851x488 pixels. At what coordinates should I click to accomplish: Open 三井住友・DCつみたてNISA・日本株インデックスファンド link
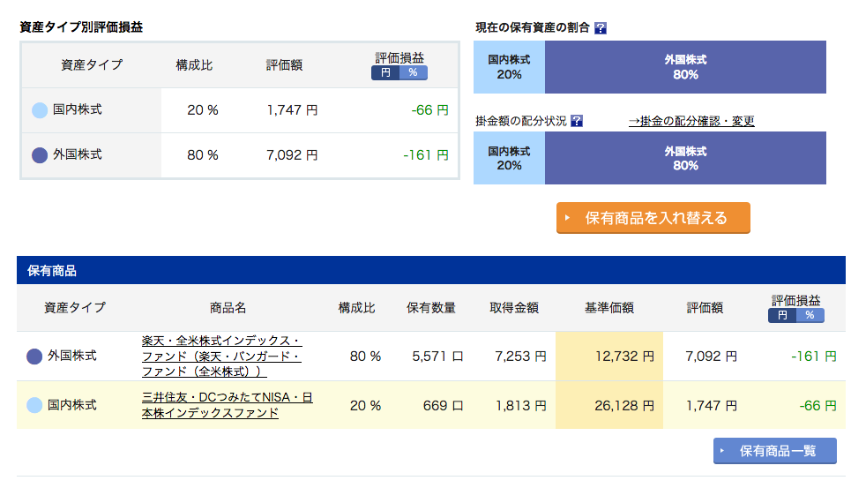227,405
